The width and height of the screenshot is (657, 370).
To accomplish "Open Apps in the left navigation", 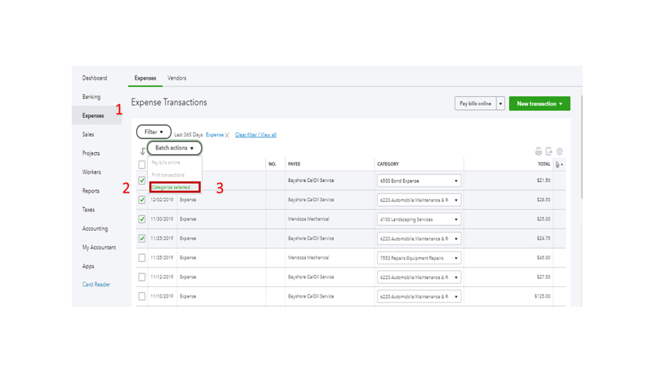I will [x=88, y=267].
